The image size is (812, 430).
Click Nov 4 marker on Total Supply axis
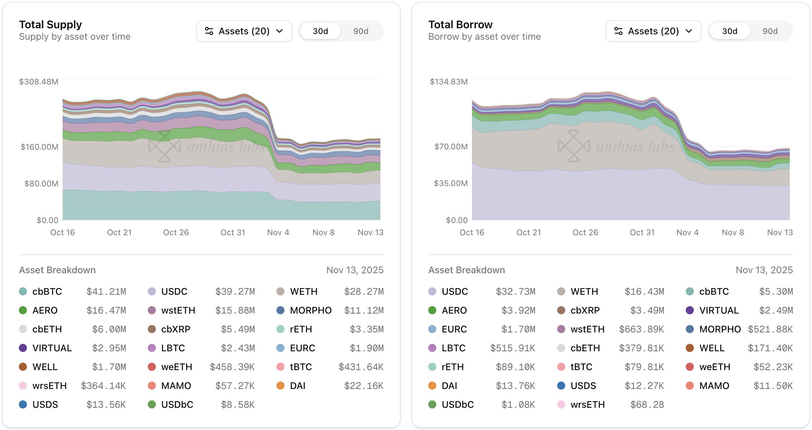pyautogui.click(x=278, y=232)
